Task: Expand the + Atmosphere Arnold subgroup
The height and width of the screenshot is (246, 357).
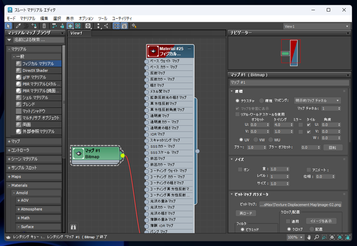Action: point(39,209)
